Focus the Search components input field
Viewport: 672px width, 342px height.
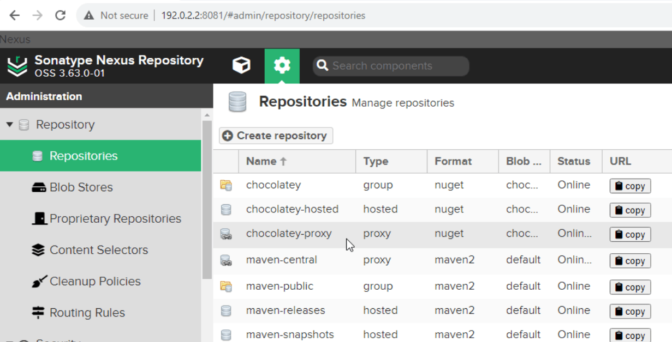397,66
